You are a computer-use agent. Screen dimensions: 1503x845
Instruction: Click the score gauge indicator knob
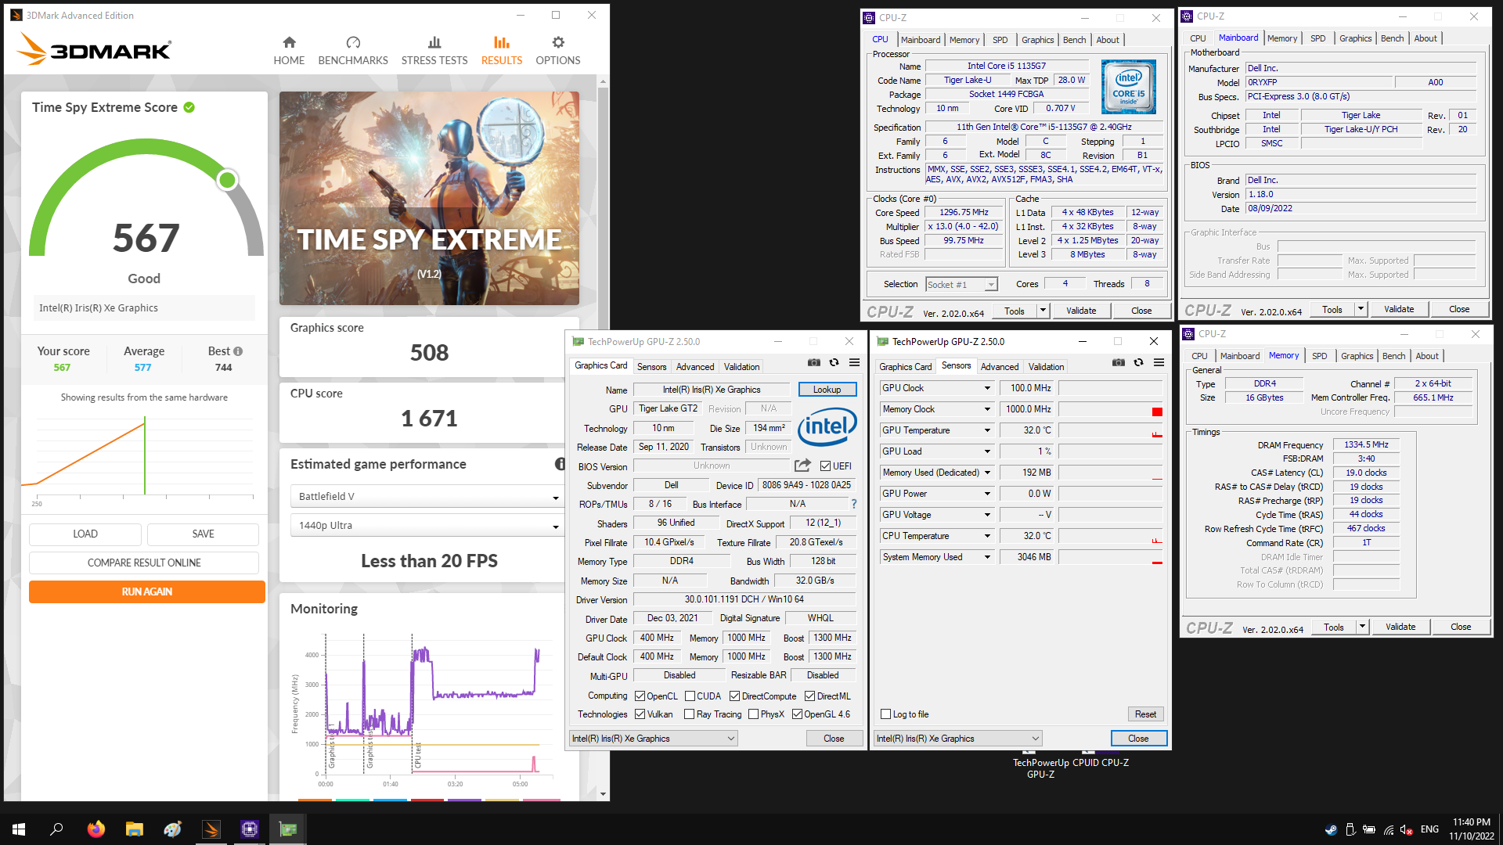pos(227,181)
